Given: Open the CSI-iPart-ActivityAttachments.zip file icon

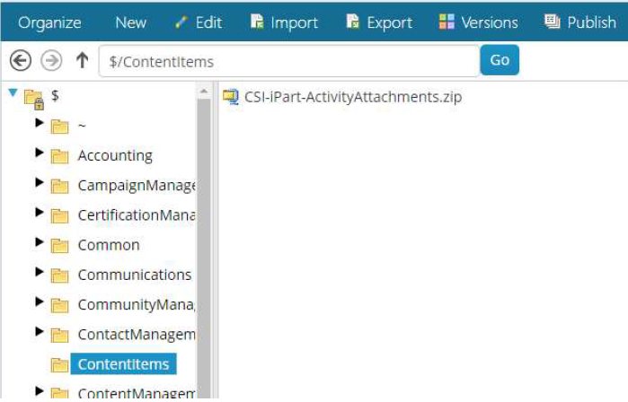Looking at the screenshot, I should coord(231,96).
